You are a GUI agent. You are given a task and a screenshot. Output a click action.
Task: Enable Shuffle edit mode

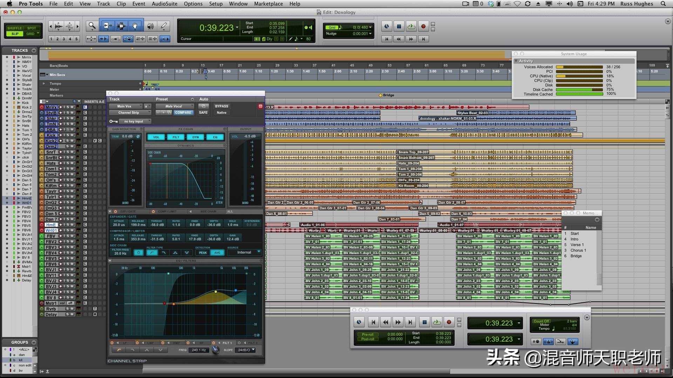coord(15,28)
